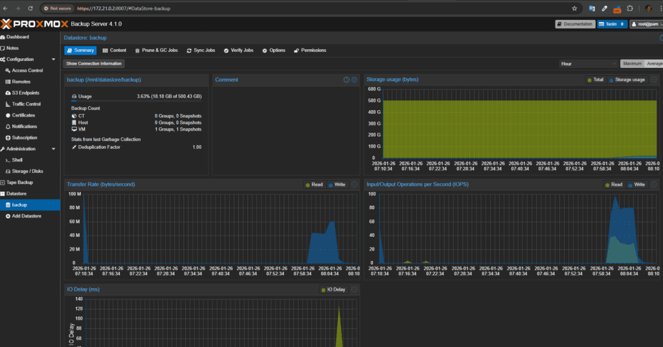Toggle the Total series in Storage usage legend

(596, 80)
